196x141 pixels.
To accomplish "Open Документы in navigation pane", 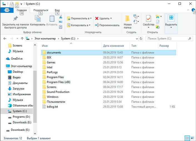I will click(x=18, y=83).
